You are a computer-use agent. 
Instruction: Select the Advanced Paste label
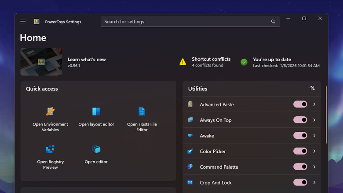click(x=216, y=104)
